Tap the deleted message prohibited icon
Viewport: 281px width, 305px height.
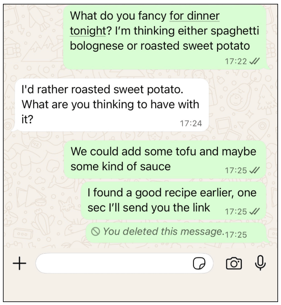click(95, 231)
